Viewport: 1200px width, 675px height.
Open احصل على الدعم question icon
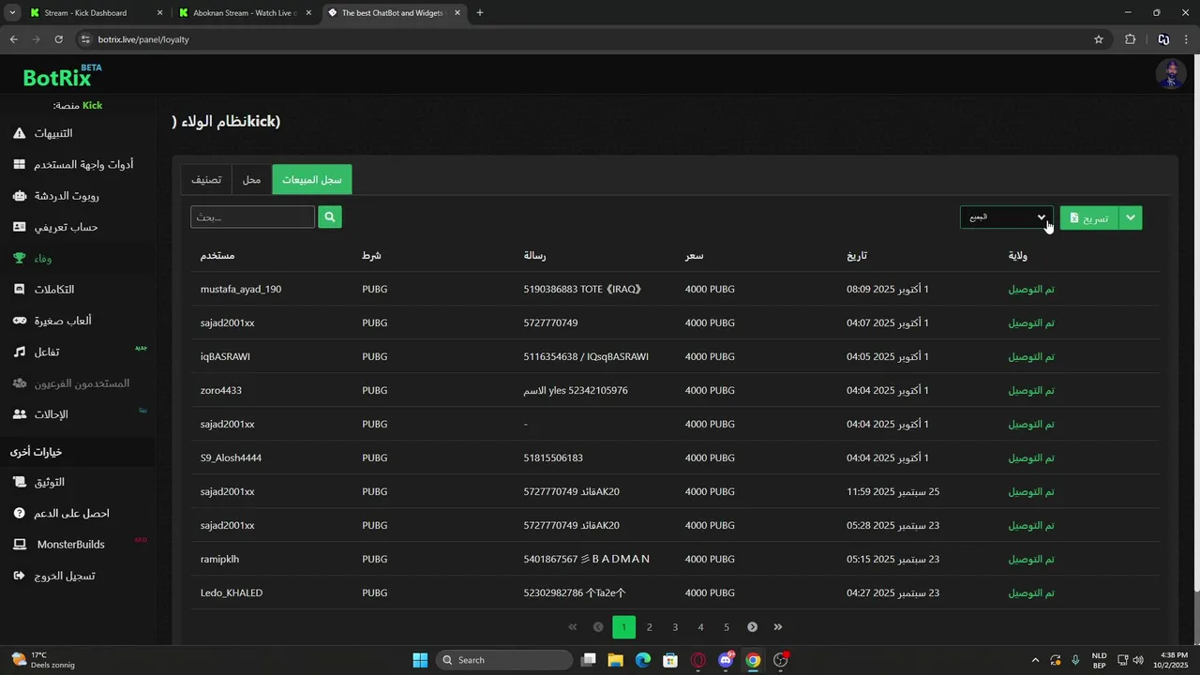coord(19,513)
